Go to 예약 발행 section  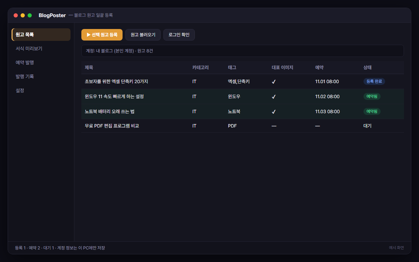(41, 63)
